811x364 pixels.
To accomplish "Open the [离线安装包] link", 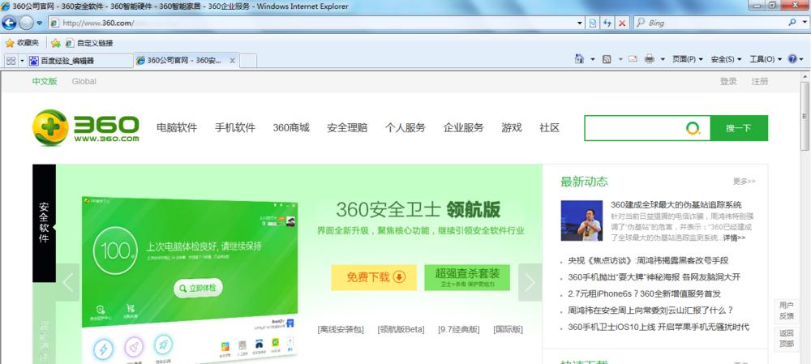I will [x=341, y=329].
